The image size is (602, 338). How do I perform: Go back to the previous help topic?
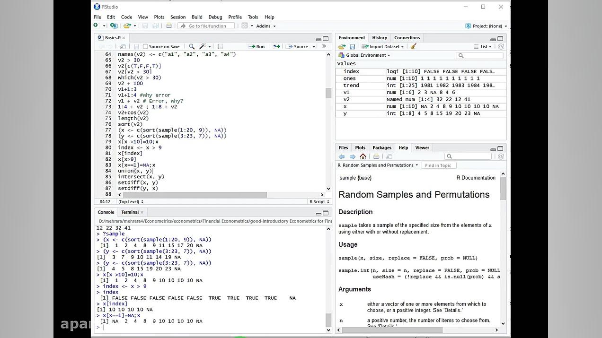coord(342,156)
